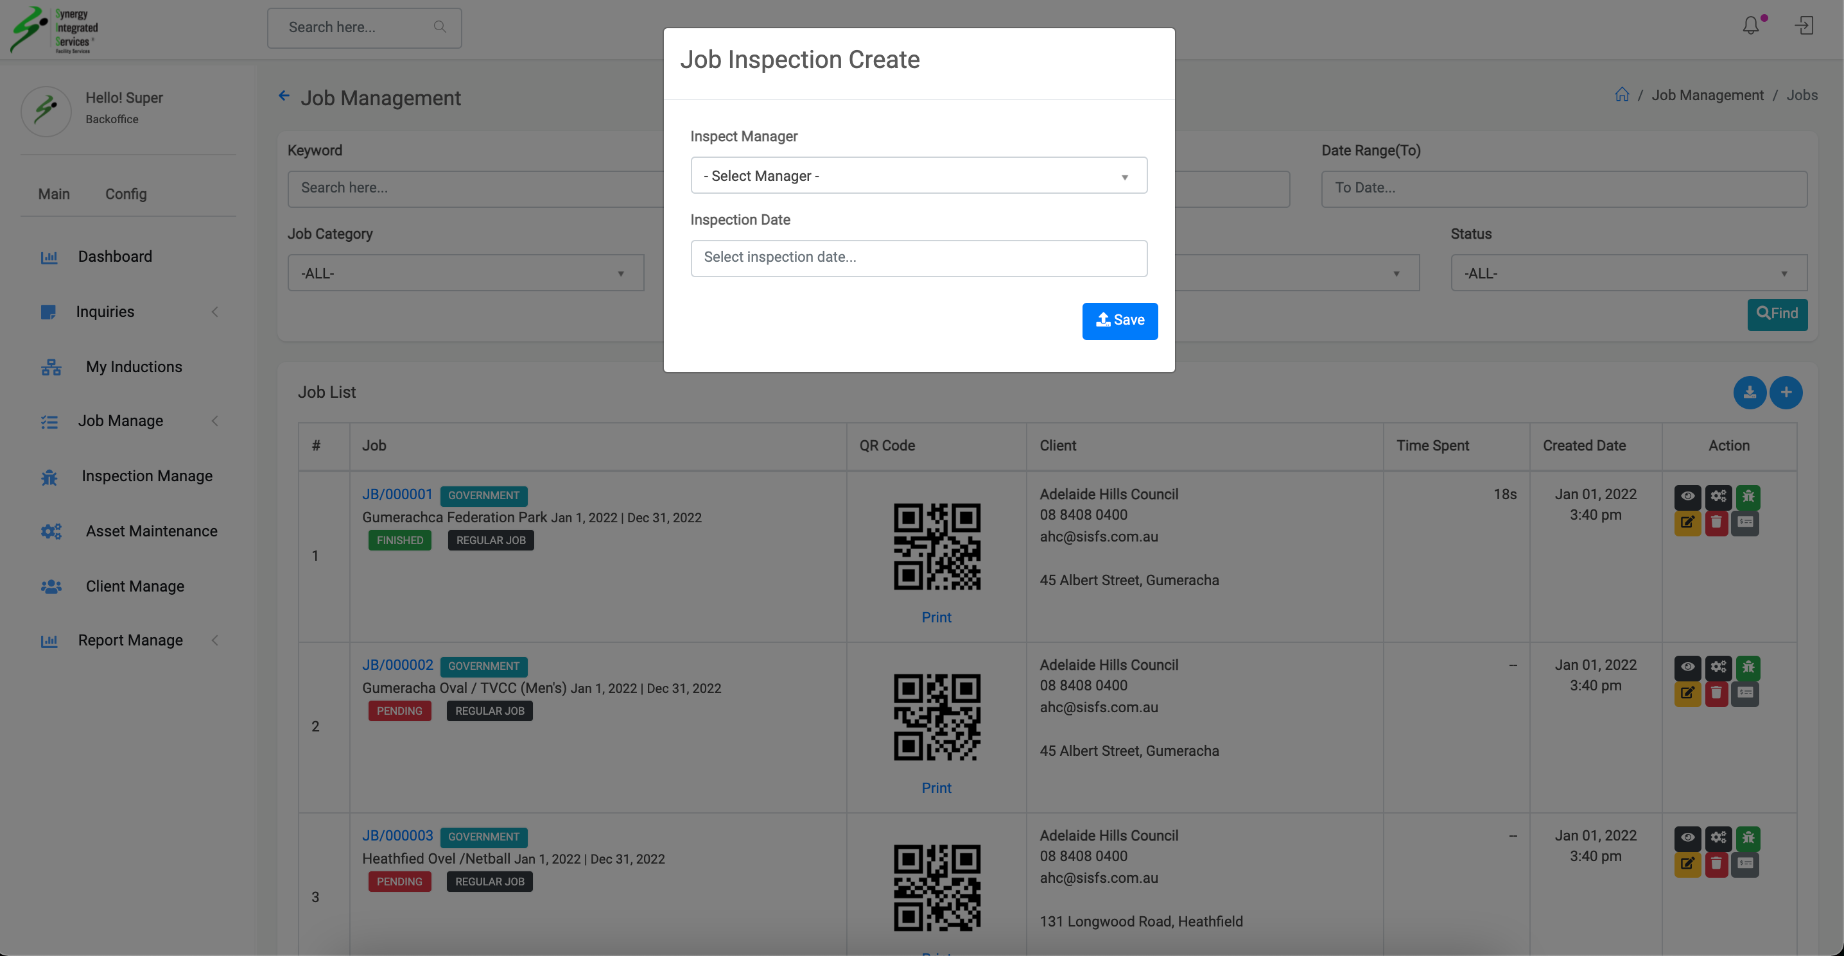Click the notification bell icon
1844x956 pixels.
1751,26
